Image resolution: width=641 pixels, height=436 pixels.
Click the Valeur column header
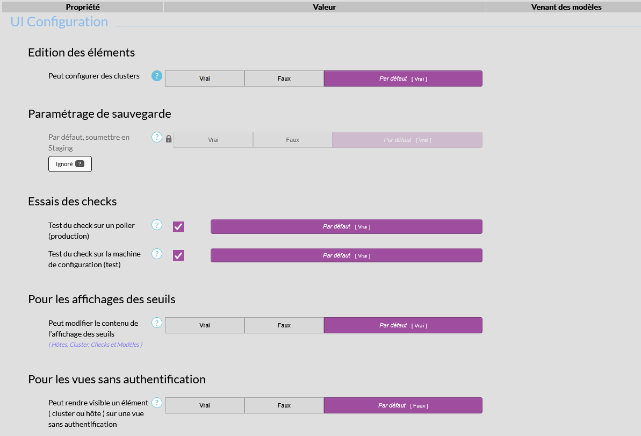325,7
